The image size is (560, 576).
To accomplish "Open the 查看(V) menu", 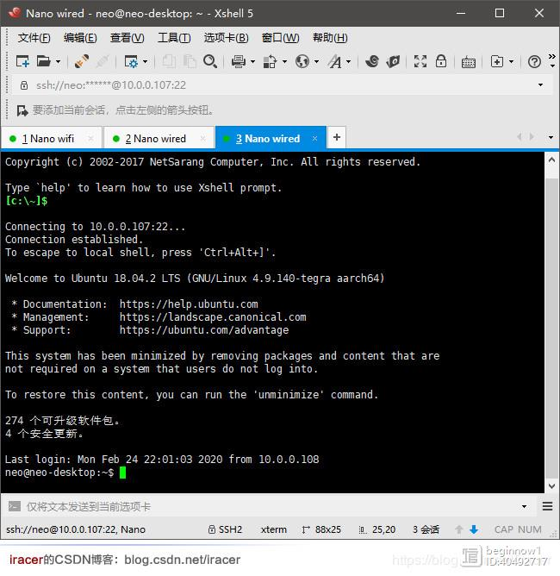I will 127,37.
